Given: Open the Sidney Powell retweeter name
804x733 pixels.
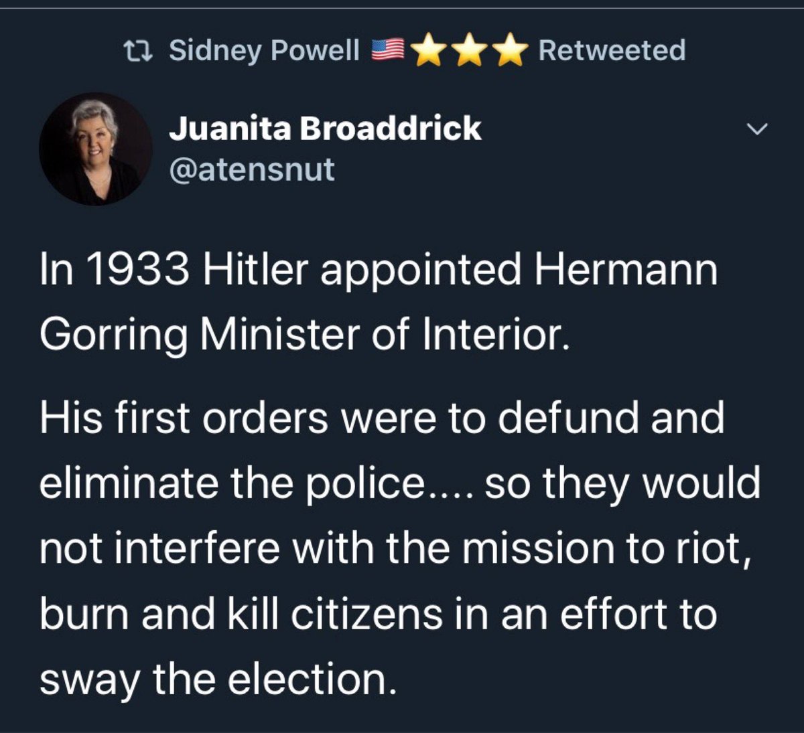Looking at the screenshot, I should click(x=264, y=50).
